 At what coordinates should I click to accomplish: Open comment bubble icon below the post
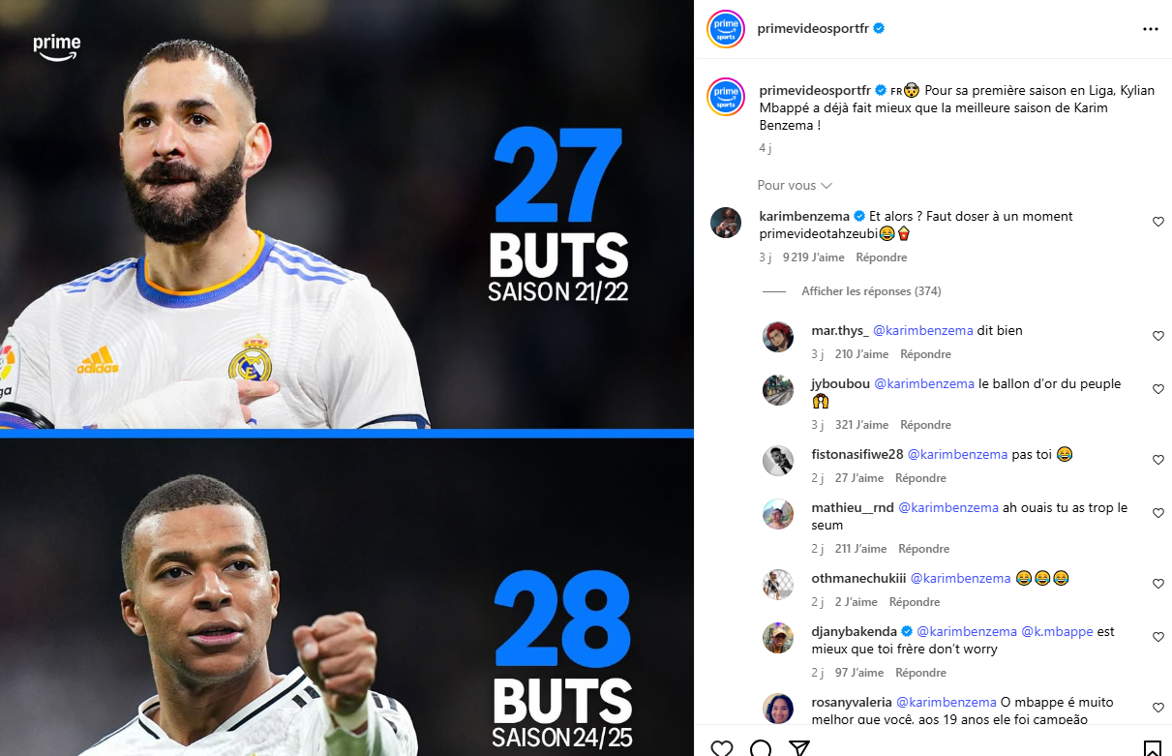(761, 748)
